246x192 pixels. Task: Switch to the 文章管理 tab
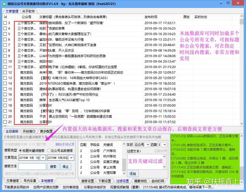coord(12,11)
